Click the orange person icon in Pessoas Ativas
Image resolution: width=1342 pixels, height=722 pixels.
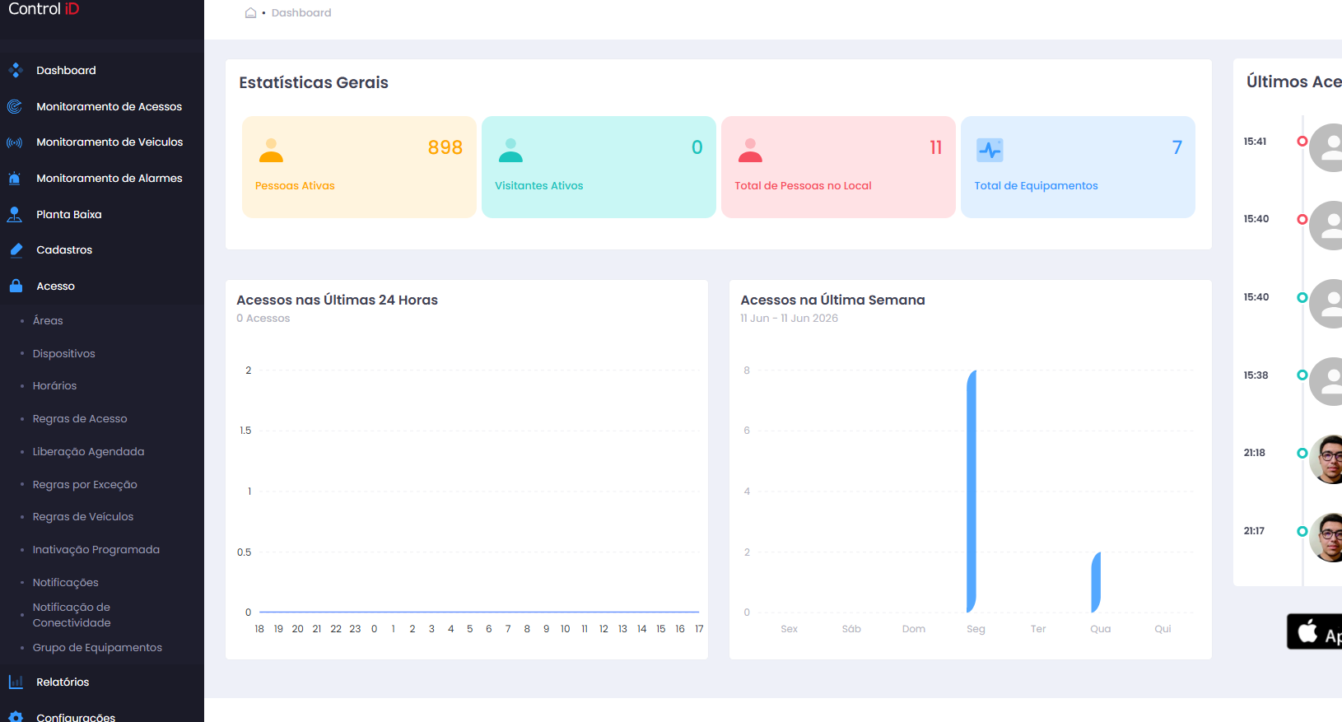271,150
